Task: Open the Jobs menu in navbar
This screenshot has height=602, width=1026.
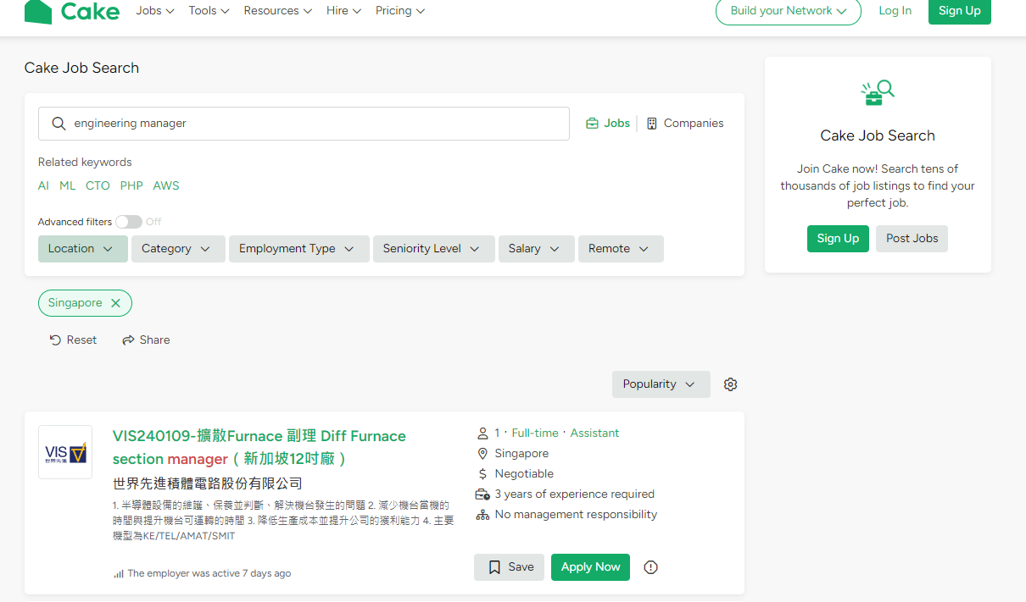Action: pyautogui.click(x=155, y=11)
